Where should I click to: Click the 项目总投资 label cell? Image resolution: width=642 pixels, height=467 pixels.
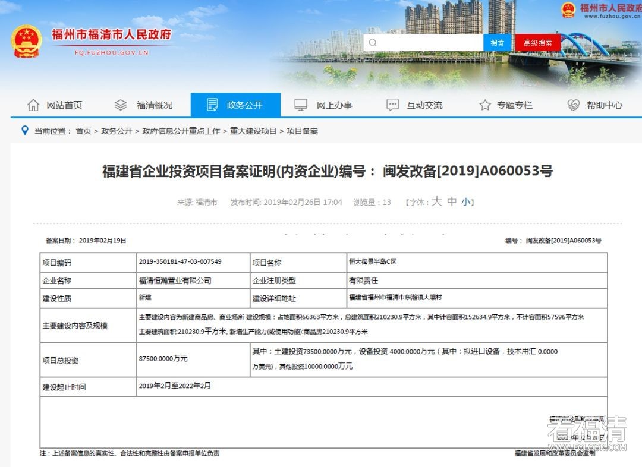click(88, 360)
